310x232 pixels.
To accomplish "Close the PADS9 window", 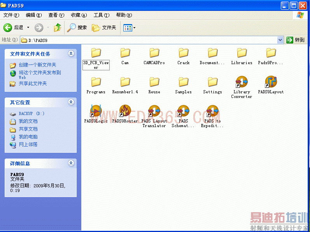I will pos(303,6).
